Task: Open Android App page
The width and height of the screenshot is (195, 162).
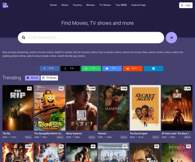Action: [x=138, y=5]
